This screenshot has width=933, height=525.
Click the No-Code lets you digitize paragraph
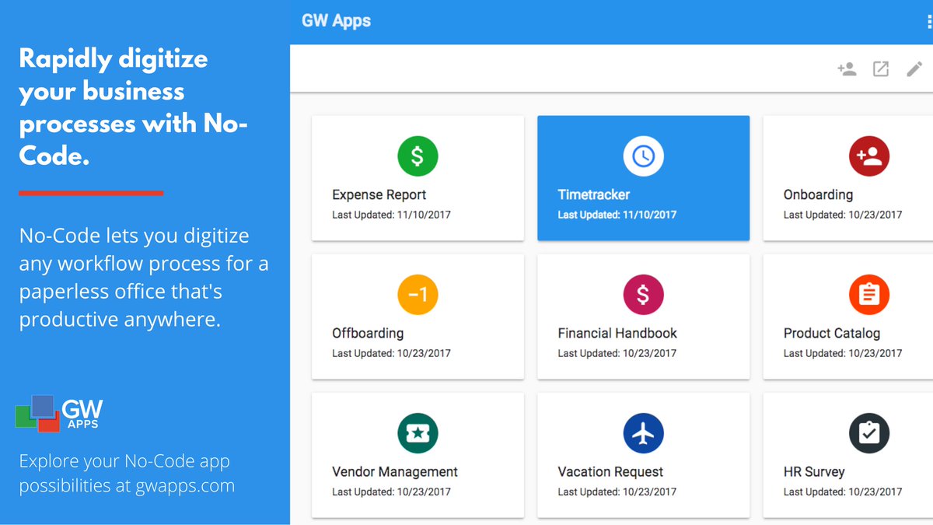click(x=144, y=278)
